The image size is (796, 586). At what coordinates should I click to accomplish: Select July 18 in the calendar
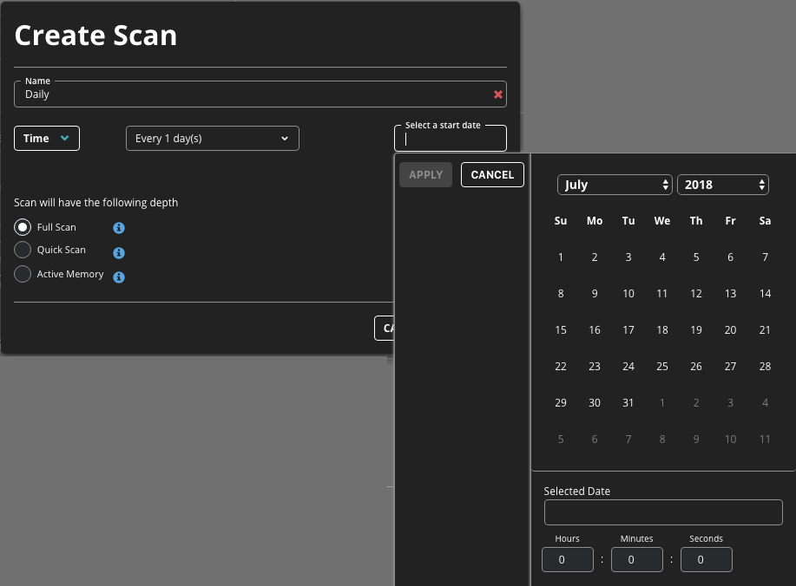[x=662, y=330]
